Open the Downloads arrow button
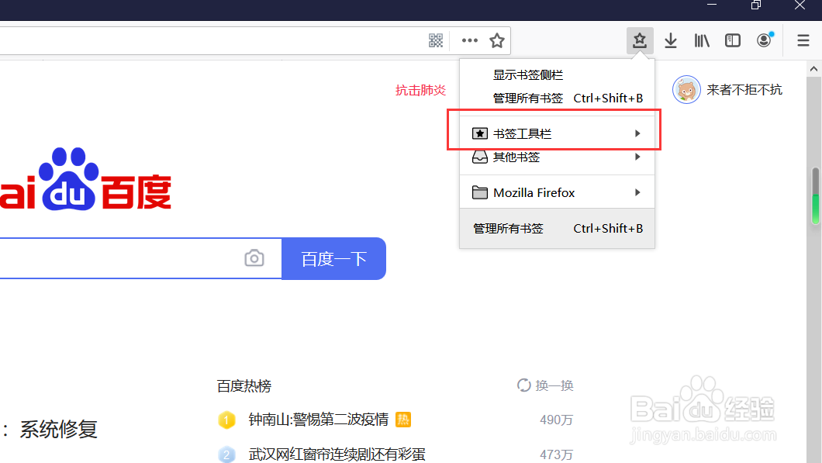 [x=671, y=40]
